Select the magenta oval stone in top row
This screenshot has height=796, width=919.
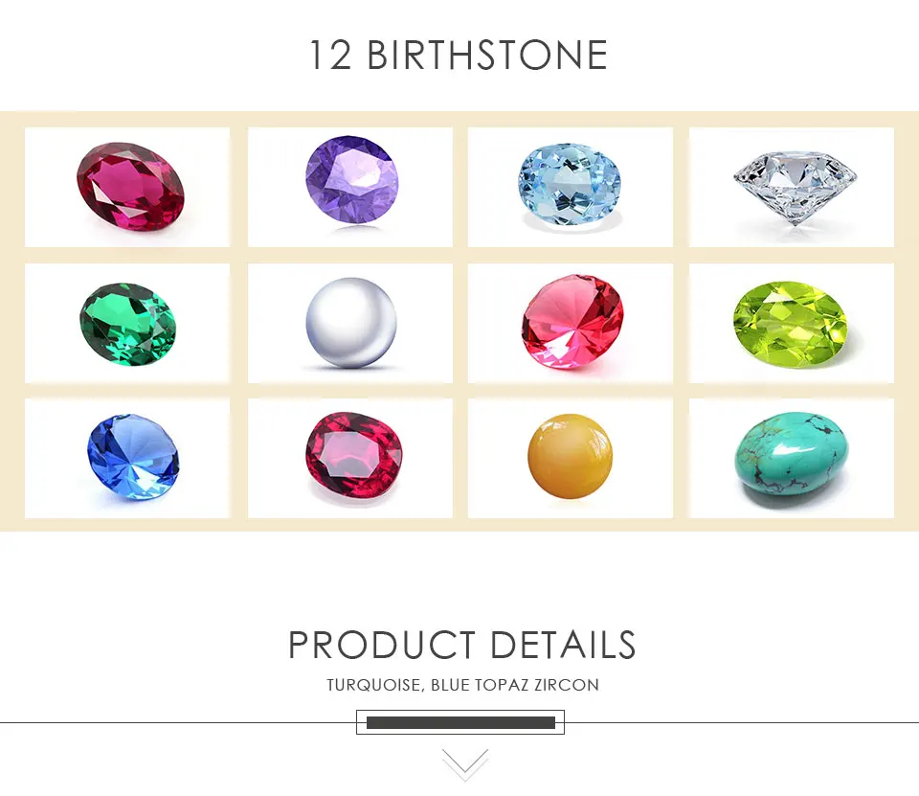coord(130,187)
